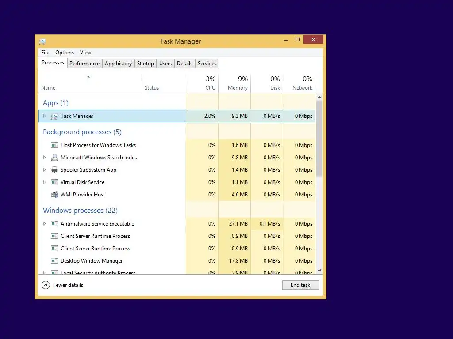Viewport: 453px width, 339px height.
Task: Sort by the Name column header
Action: (x=90, y=83)
